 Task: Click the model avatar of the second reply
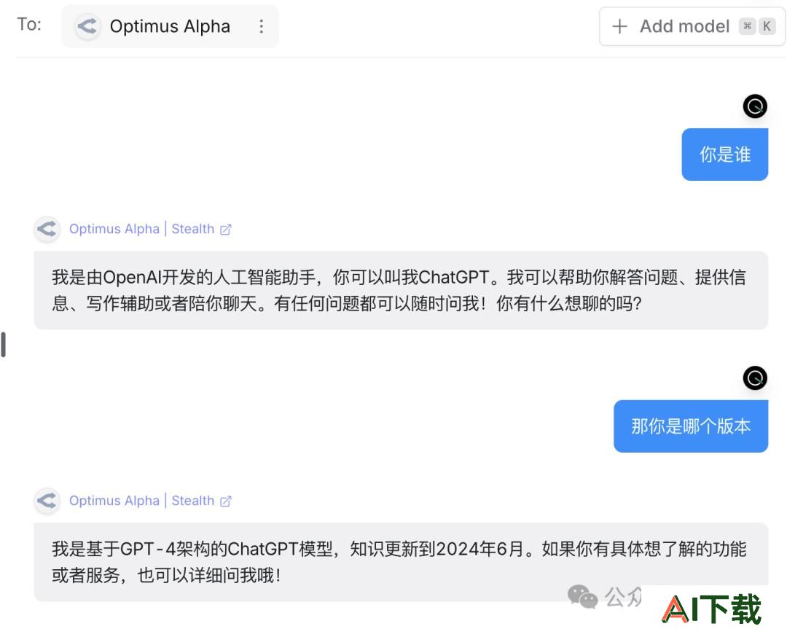[x=47, y=501]
